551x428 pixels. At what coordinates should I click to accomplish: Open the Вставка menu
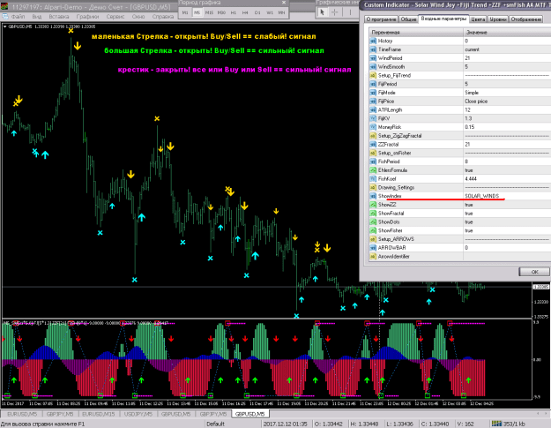[59, 17]
